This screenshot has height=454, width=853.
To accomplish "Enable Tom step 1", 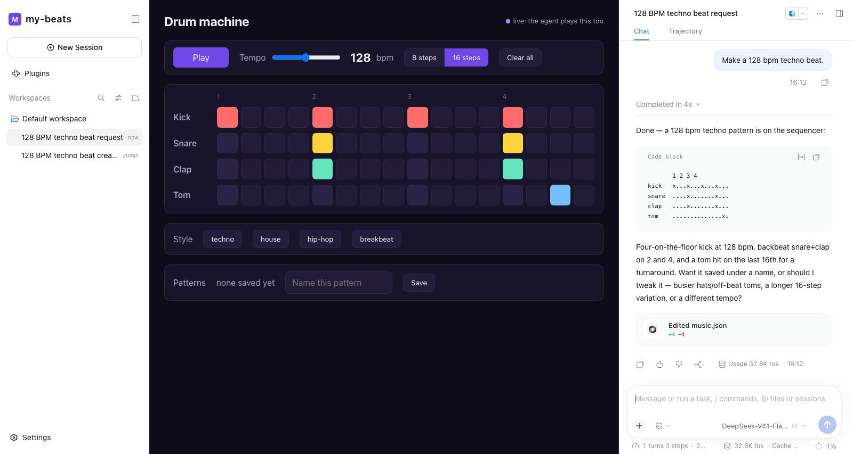I will point(227,195).
